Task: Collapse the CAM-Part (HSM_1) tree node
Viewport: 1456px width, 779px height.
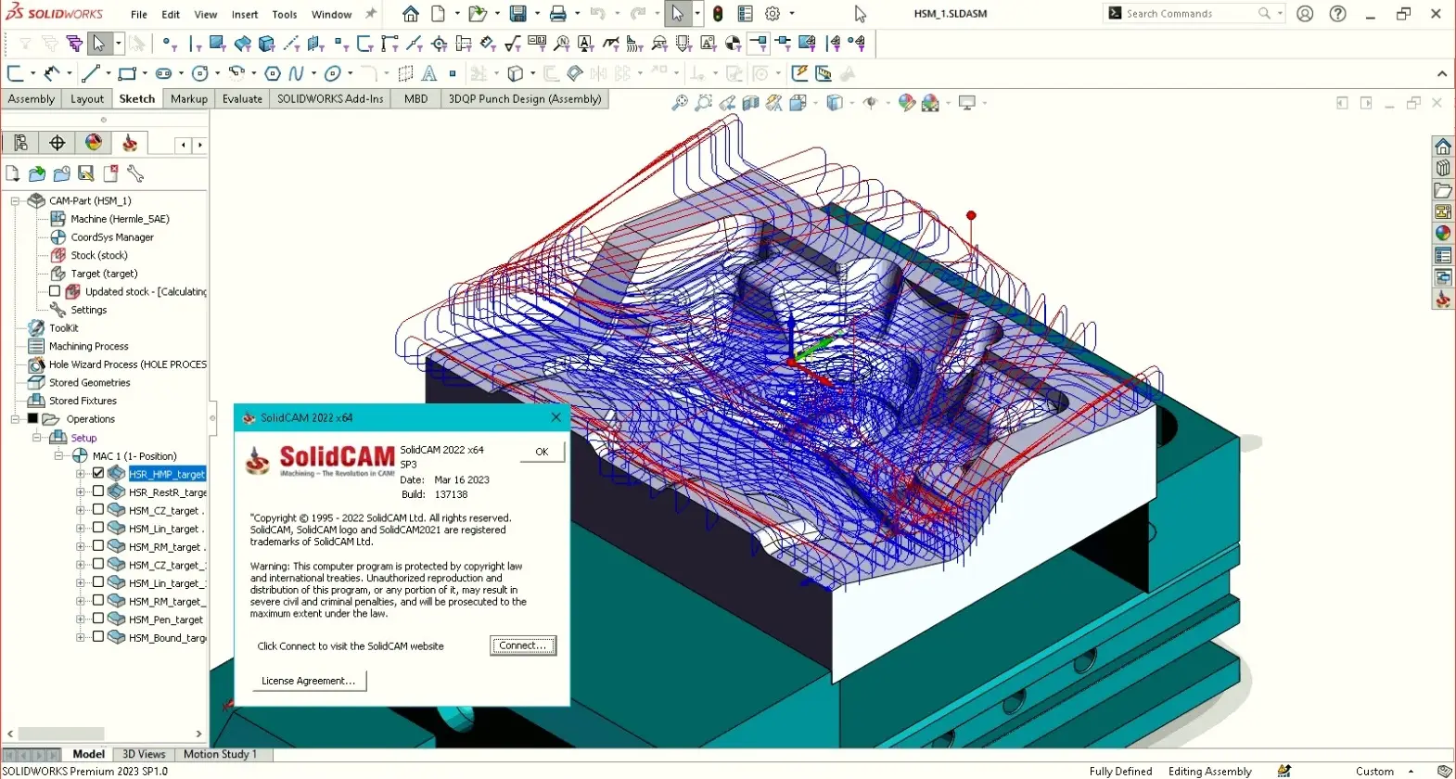Action: tap(15, 200)
